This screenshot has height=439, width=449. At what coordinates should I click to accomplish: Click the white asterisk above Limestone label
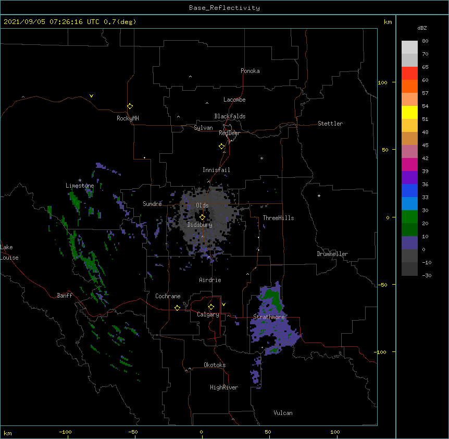pos(80,180)
